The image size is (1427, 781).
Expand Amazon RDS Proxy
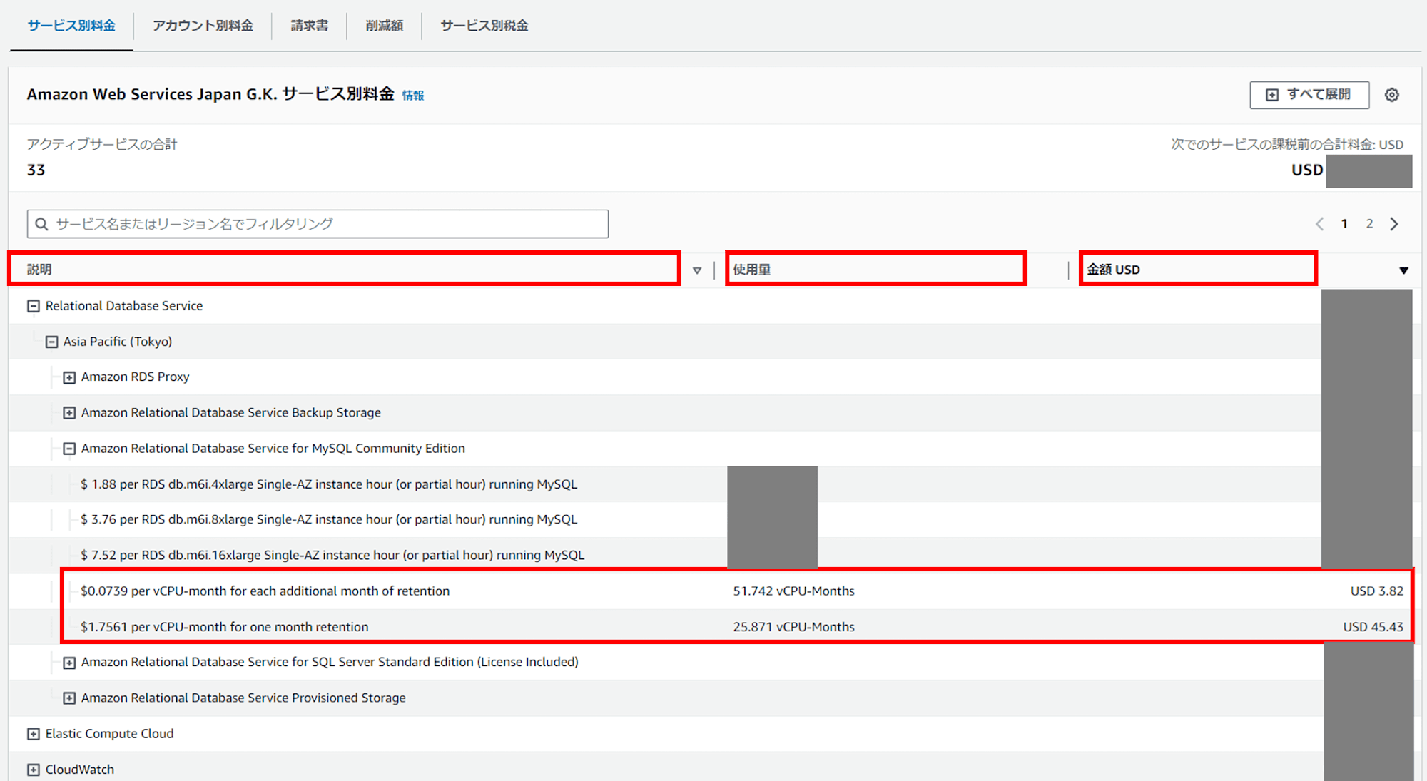[69, 377]
